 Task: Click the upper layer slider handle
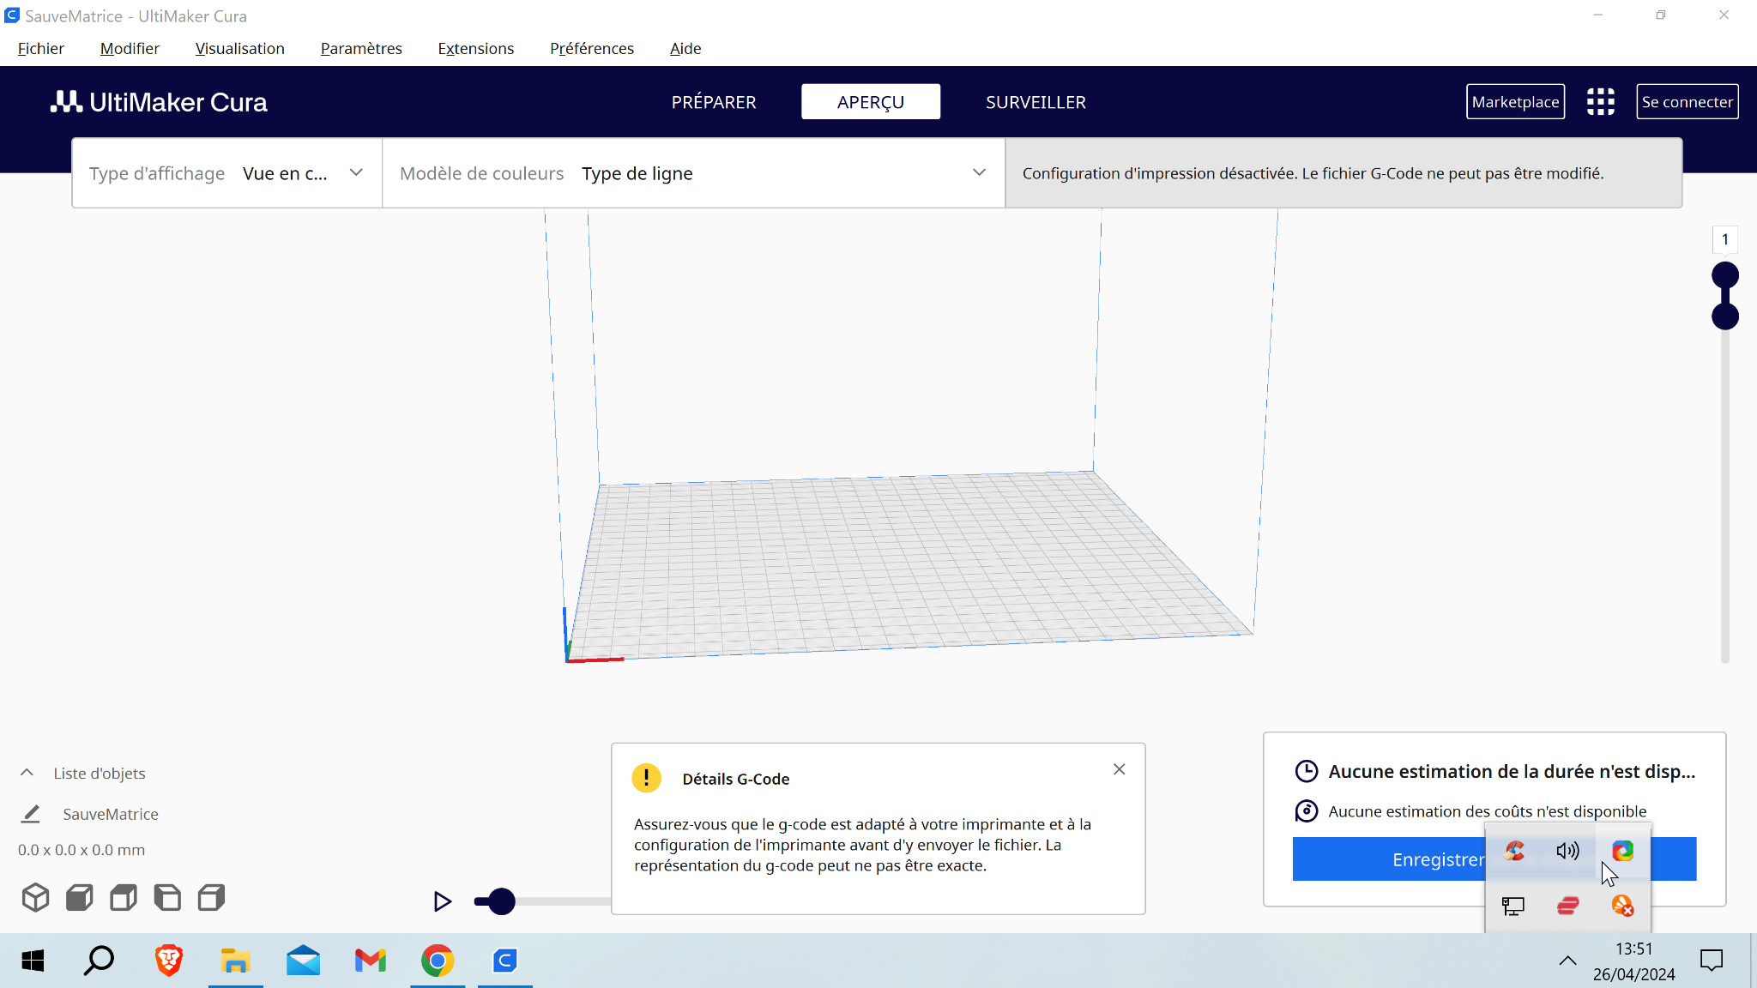1724,275
